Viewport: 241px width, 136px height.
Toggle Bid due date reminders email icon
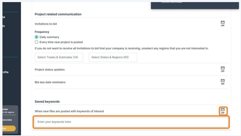pos(222,82)
